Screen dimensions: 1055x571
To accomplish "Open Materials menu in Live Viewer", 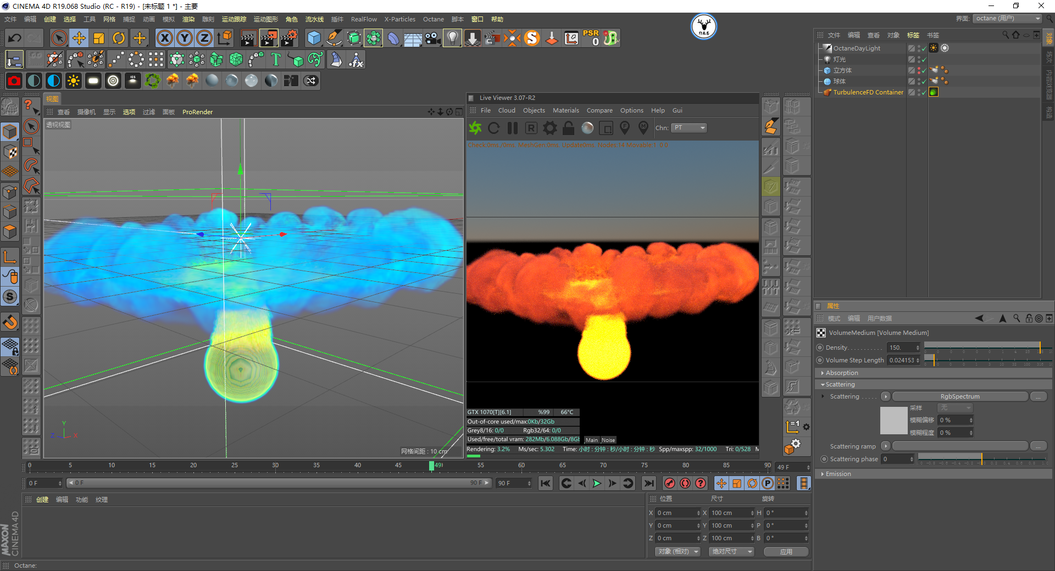I will pos(565,110).
